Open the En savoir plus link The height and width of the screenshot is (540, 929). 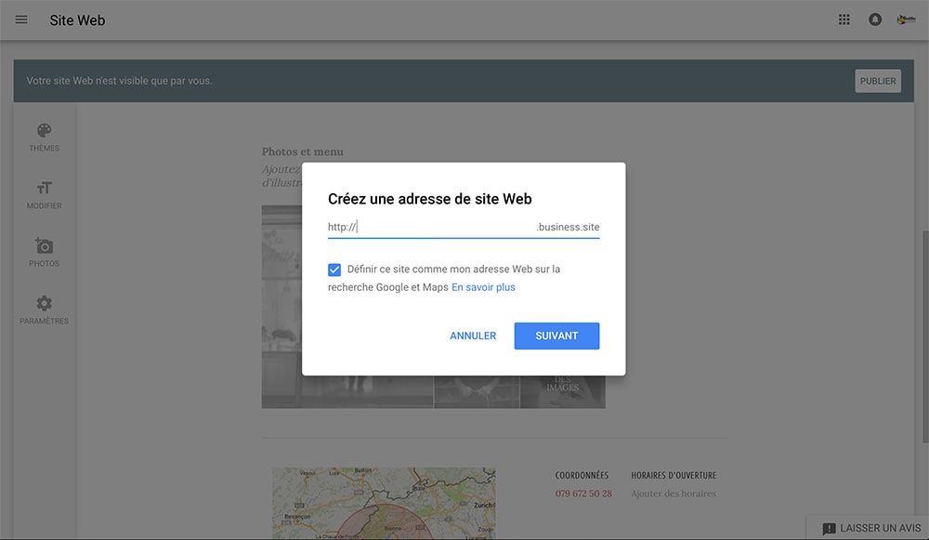[483, 288]
